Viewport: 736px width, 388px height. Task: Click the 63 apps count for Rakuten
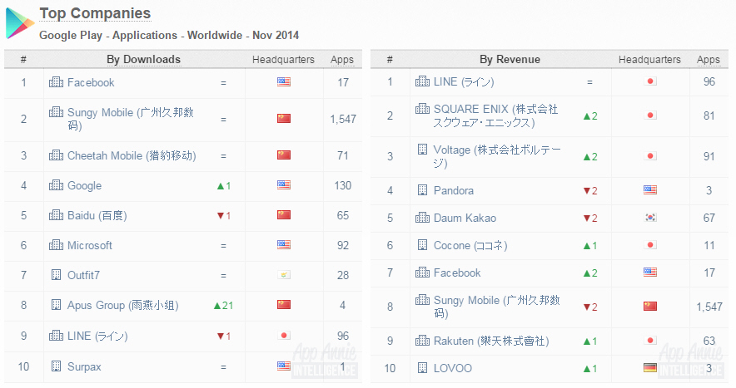pyautogui.click(x=709, y=341)
